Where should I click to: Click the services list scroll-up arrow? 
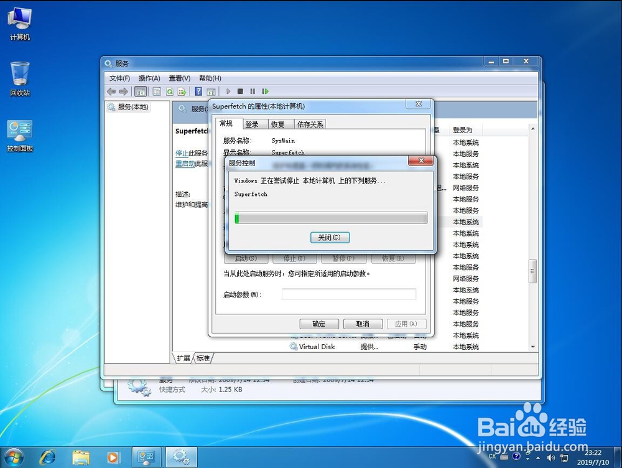click(533, 129)
